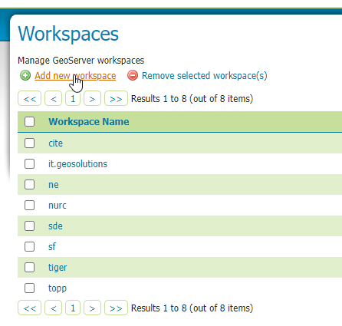This screenshot has height=326, width=342.
Task: Select page 1 in top pager
Action: tap(73, 98)
